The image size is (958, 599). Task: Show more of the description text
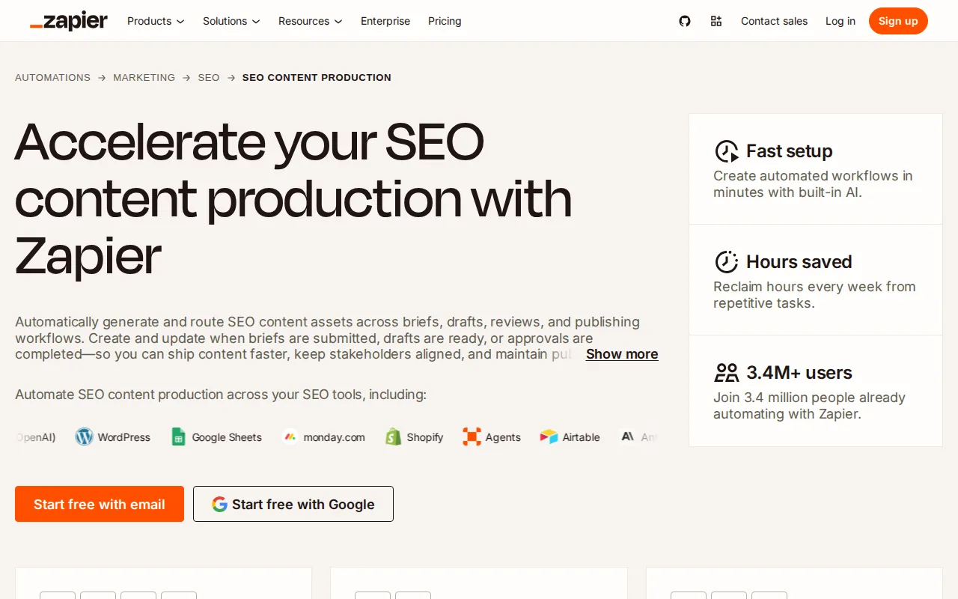(x=622, y=354)
